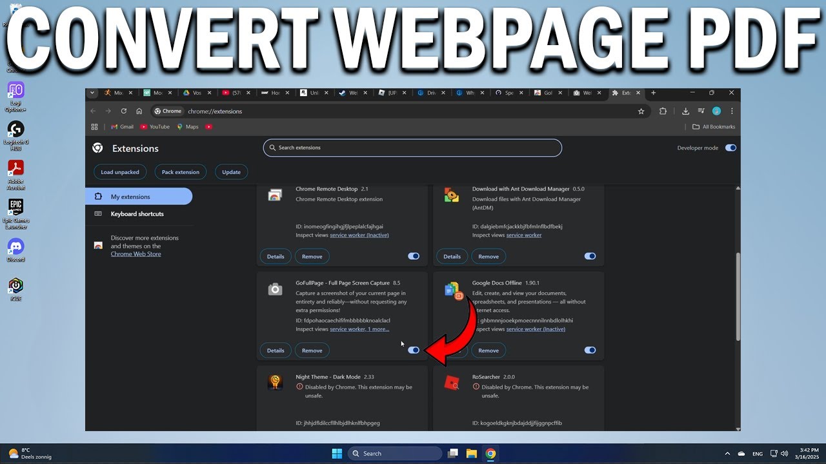The height and width of the screenshot is (464, 826).
Task: Toggle off Download with Ant Download Manager
Action: click(x=590, y=256)
